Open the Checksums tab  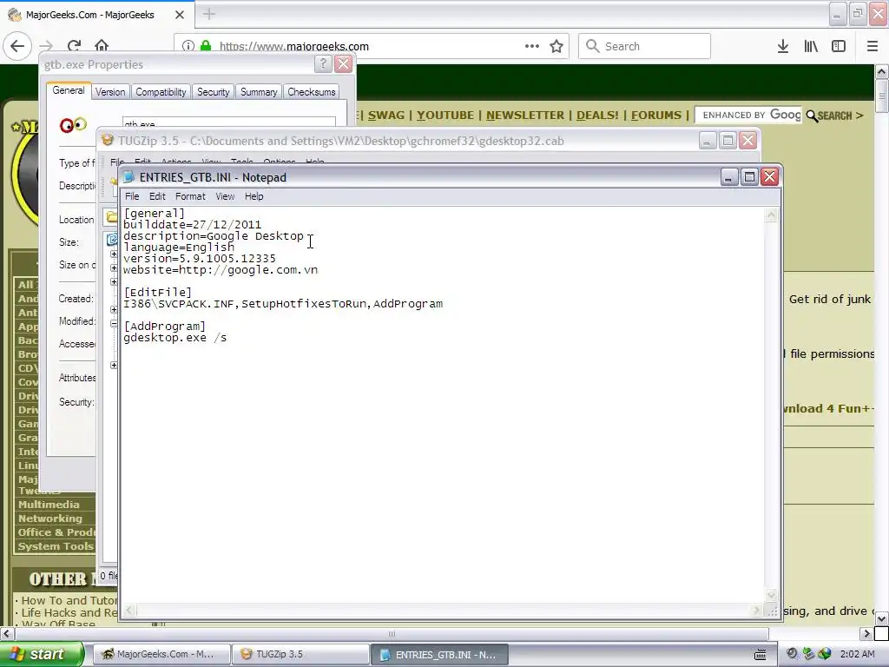312,92
